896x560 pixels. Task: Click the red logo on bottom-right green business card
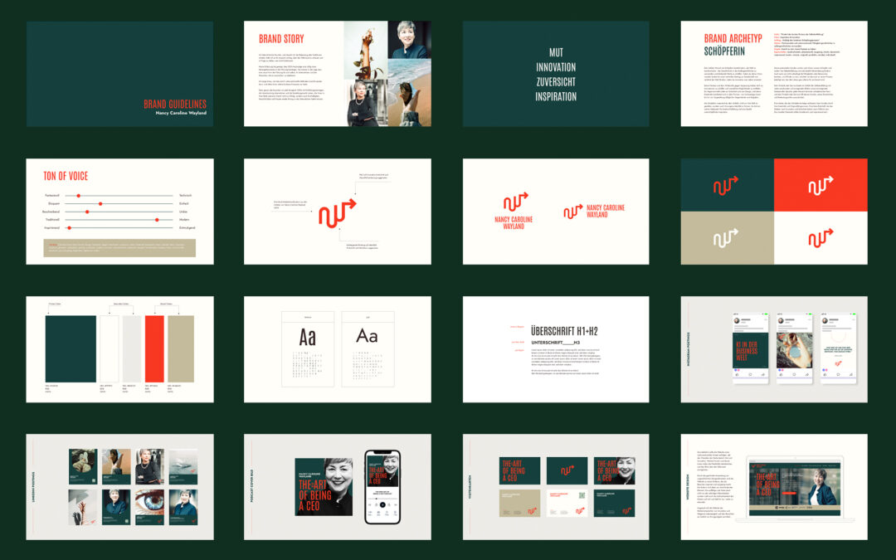627,511
